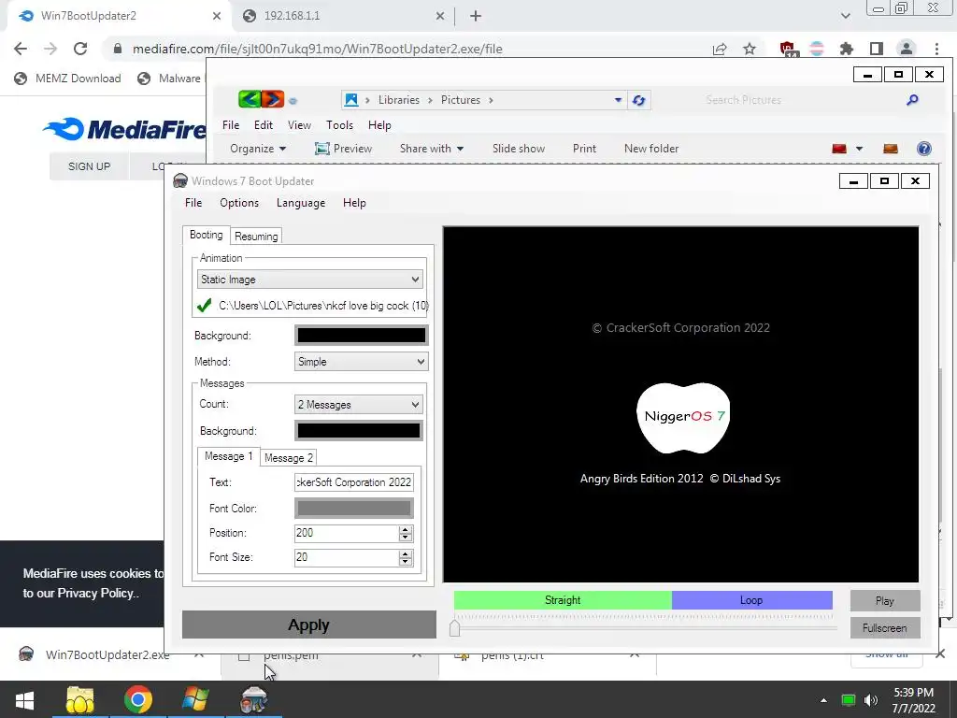Image resolution: width=957 pixels, height=718 pixels.
Task: Open Chrome extensions puzzle icon
Action: 847,49
